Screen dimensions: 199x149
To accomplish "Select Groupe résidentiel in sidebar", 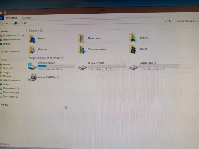I will 10,52.
